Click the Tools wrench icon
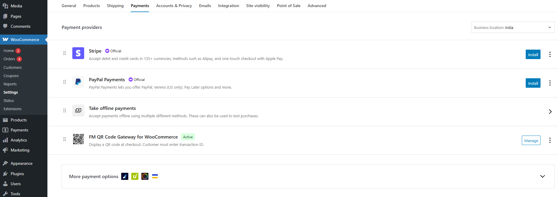 tap(5, 194)
